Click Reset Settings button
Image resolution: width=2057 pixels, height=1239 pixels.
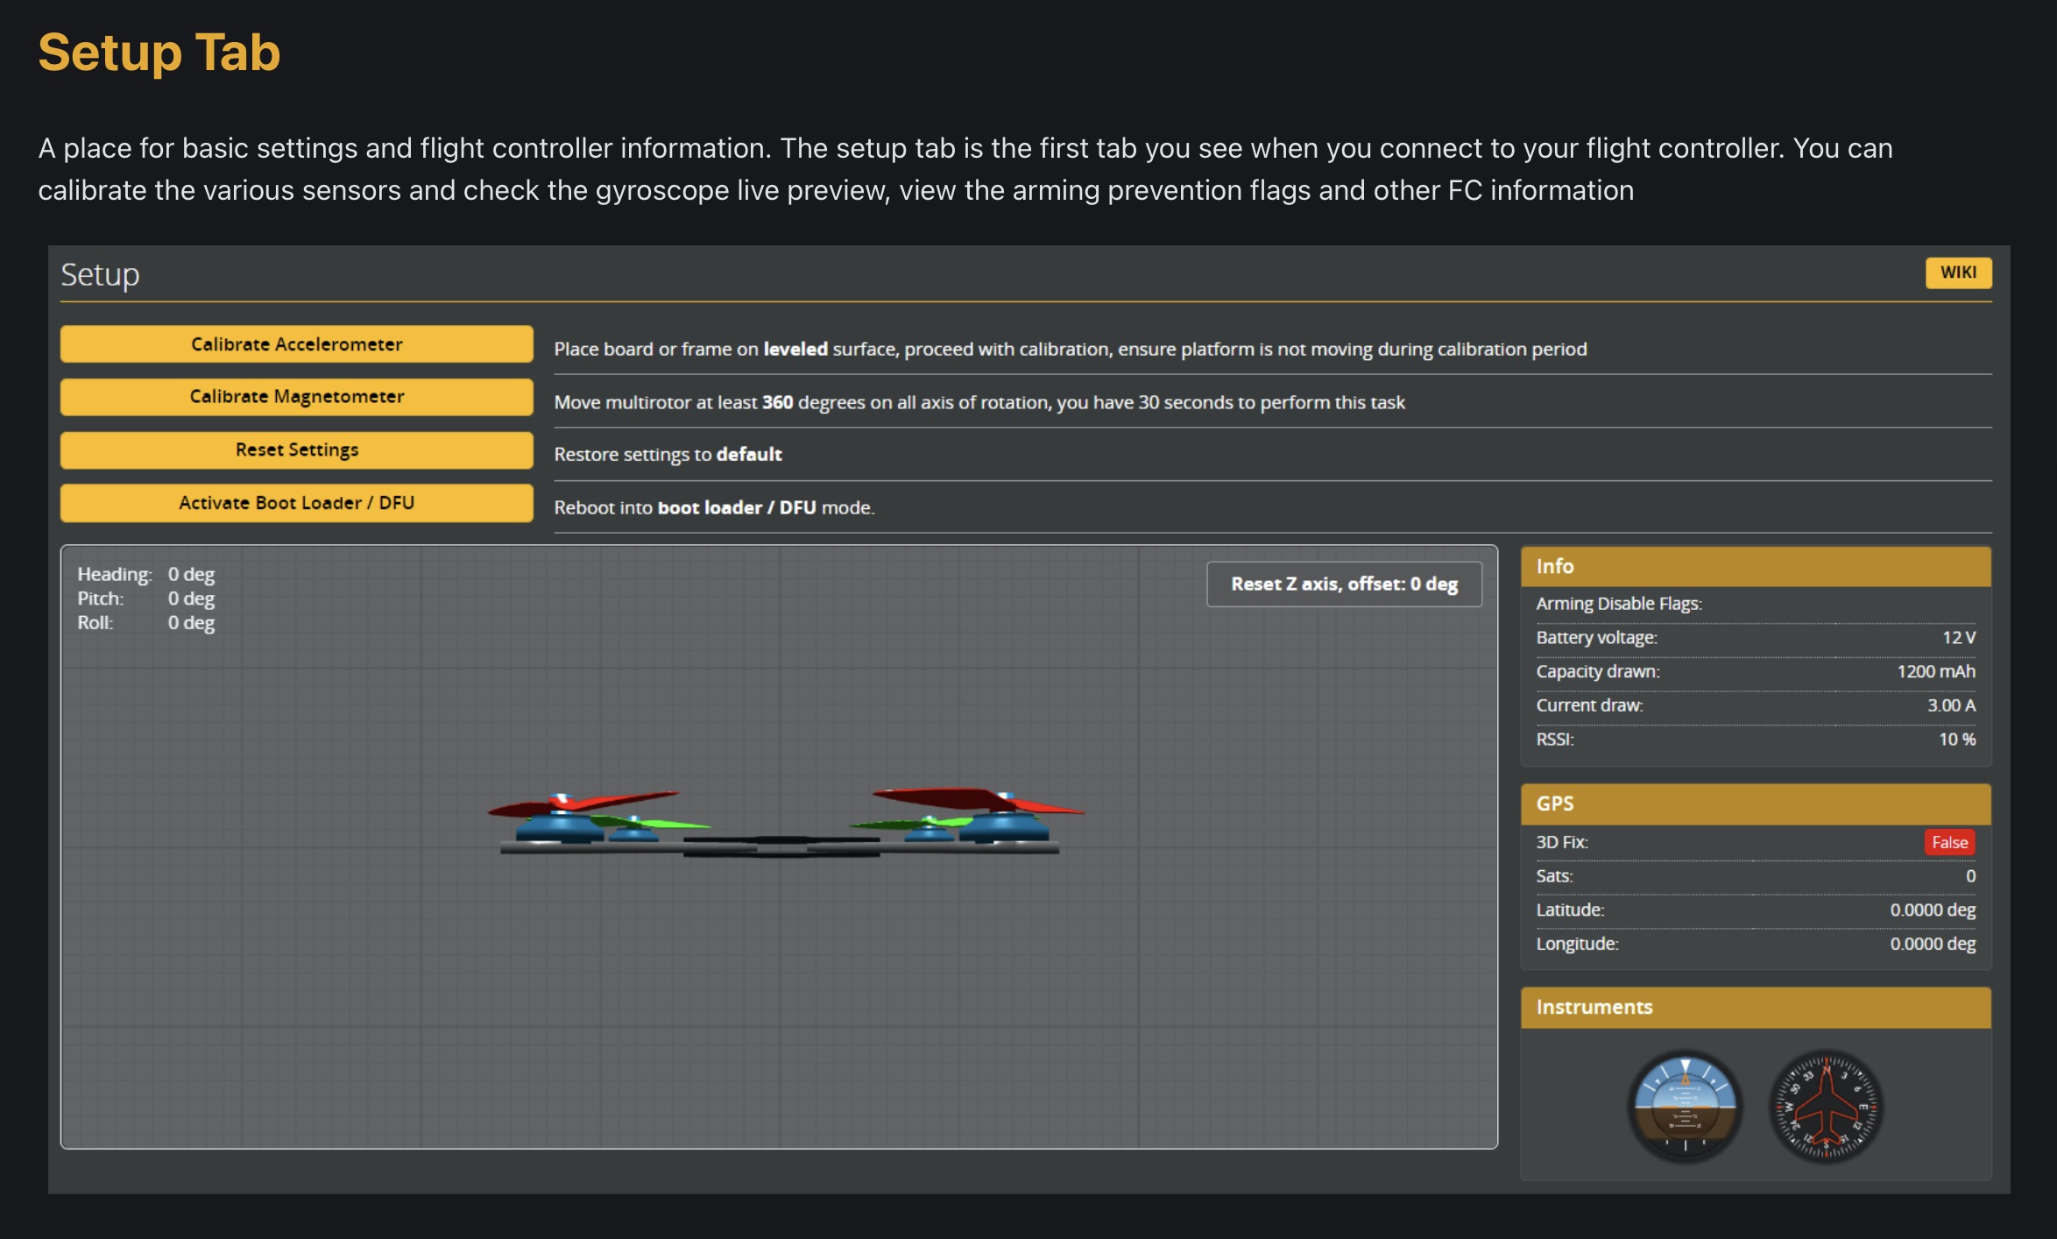(x=296, y=450)
